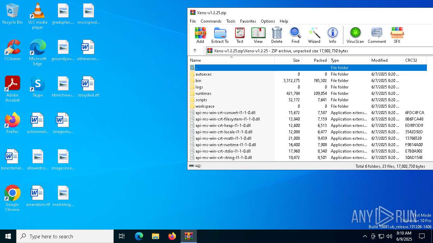Open Google Chrome desktop shortcut
This screenshot has height=243, width=433.
coord(13,198)
